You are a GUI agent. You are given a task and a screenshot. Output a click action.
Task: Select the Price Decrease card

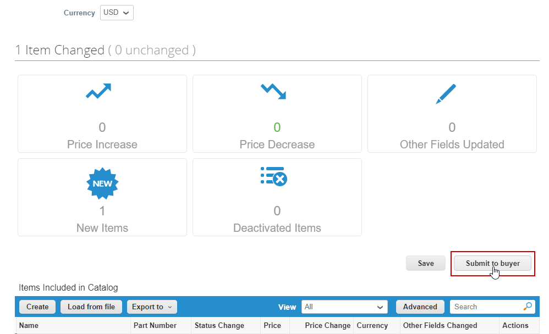coord(277,114)
